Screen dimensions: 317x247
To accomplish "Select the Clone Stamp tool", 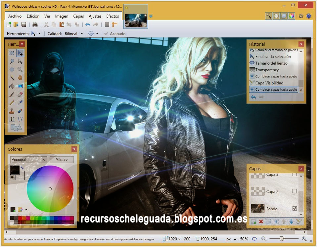I will coord(12,111).
